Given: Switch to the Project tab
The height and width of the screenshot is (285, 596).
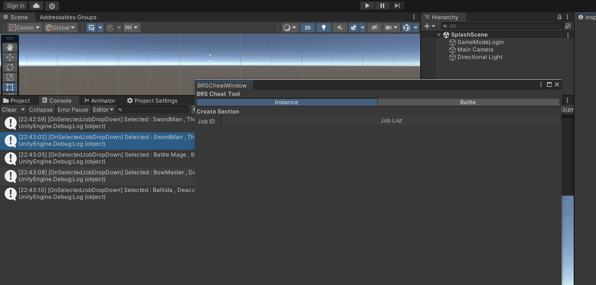Looking at the screenshot, I should click(17, 101).
